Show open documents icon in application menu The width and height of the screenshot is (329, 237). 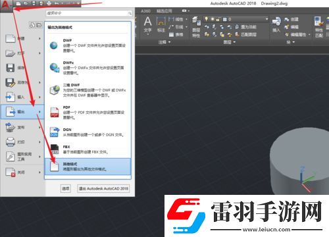tap(39, 25)
